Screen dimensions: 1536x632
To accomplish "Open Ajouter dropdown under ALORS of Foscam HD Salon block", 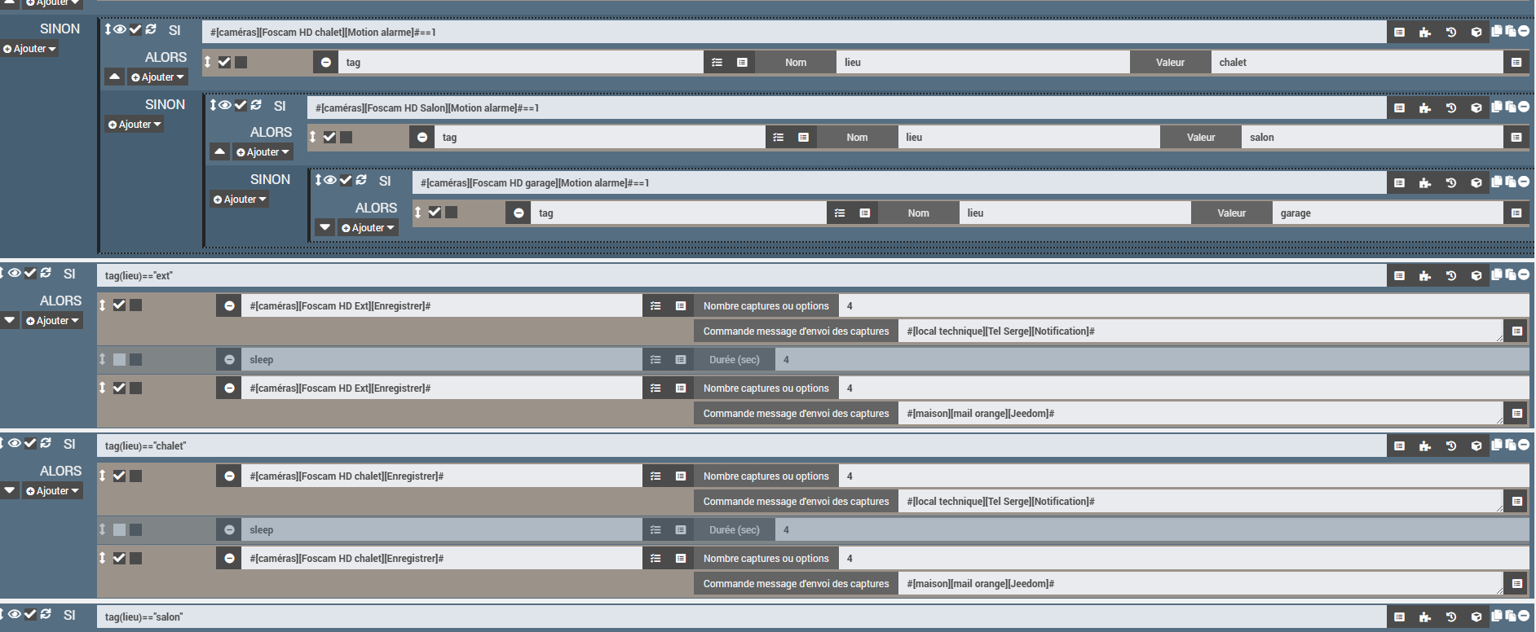I will click(x=263, y=152).
